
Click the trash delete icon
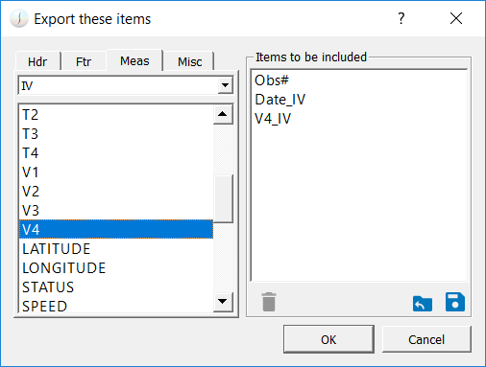click(x=269, y=302)
